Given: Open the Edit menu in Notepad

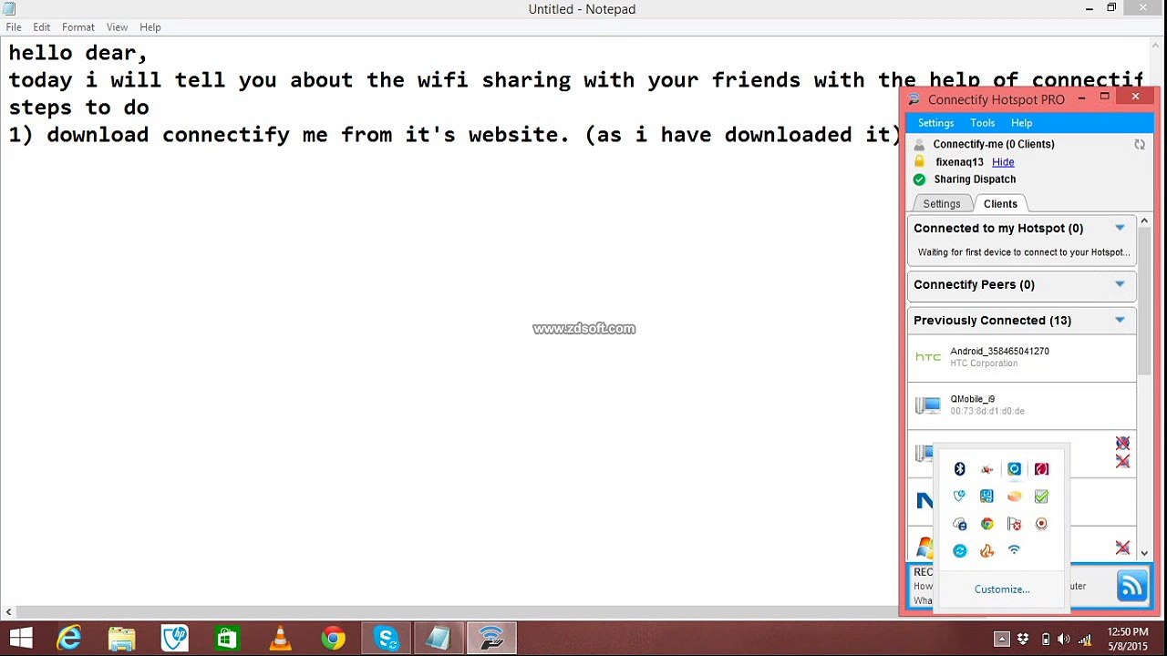Looking at the screenshot, I should click(x=42, y=27).
